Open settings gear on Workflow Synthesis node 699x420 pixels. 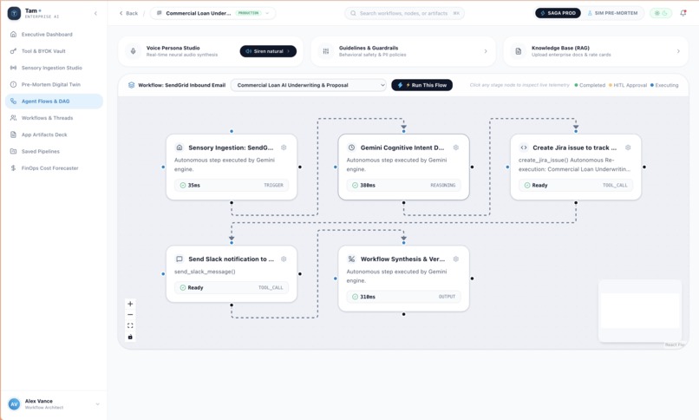[455, 259]
